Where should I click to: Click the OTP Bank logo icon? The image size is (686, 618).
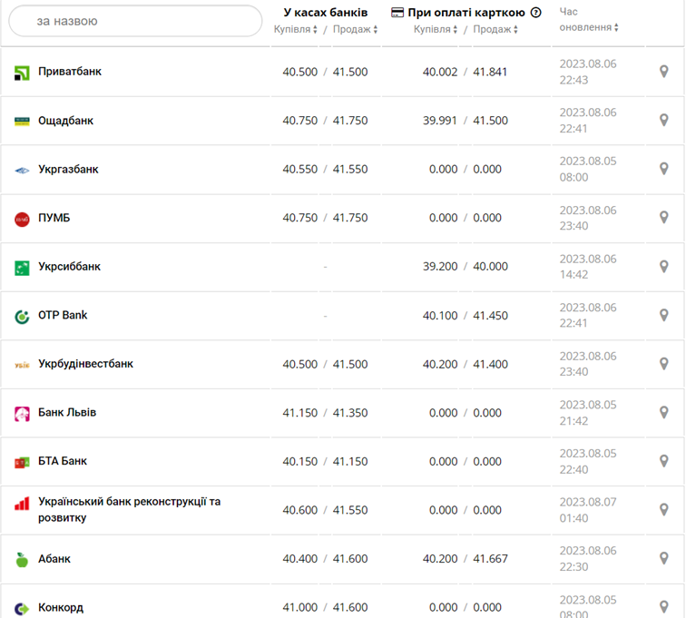(22, 316)
